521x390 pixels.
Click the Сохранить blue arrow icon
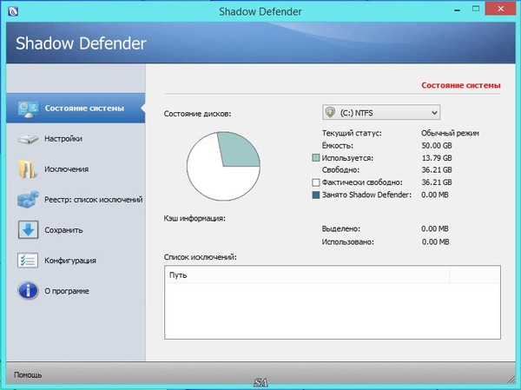(x=29, y=230)
